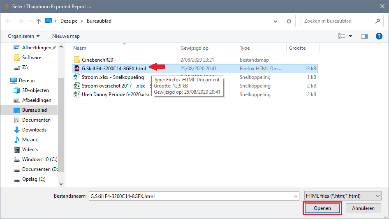Click the '25/08/2020 20:41' date of G.Skill file
Viewport: 389px width, 219px height.
click(199, 69)
